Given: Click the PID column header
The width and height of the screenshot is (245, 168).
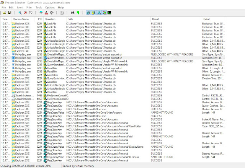Looking at the screenshot, I should point(39,19).
